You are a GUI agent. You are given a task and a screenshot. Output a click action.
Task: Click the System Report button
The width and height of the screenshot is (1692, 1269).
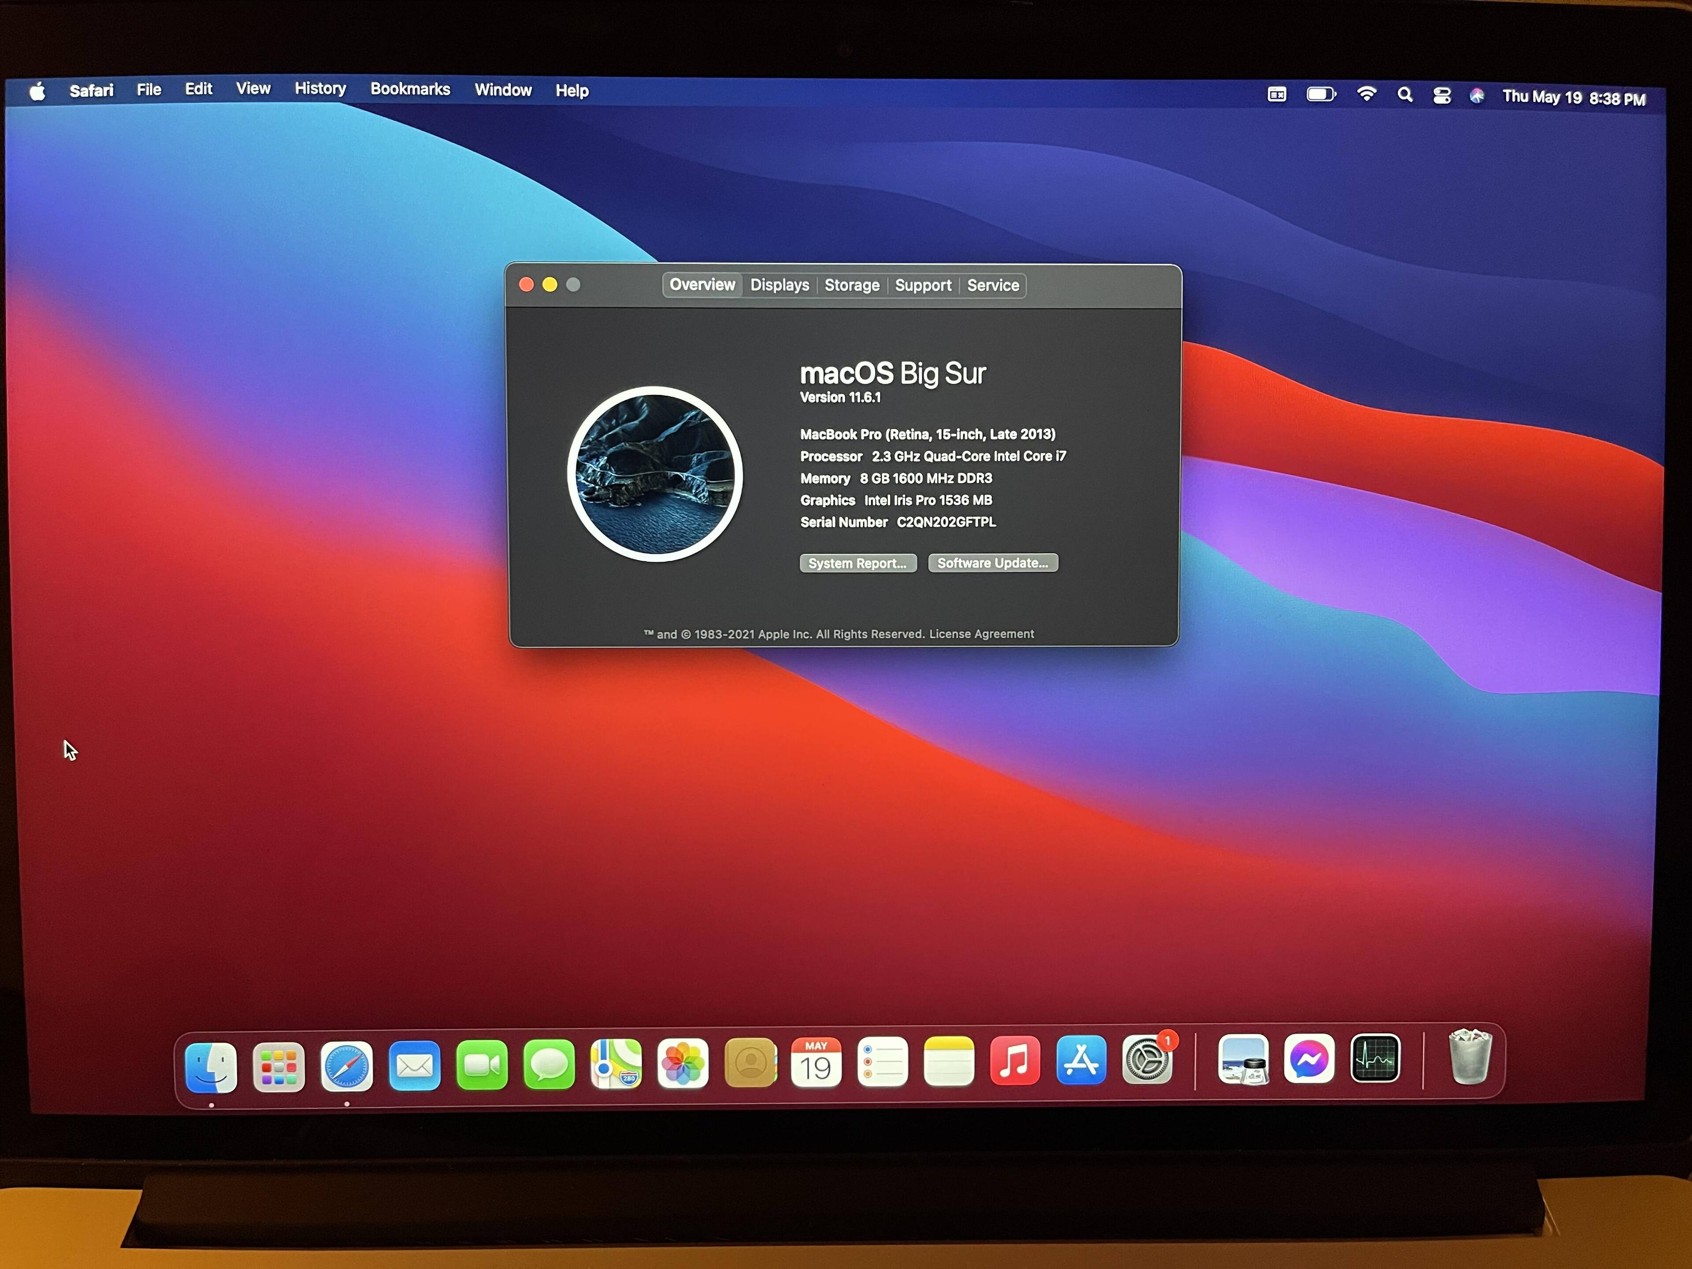coord(857,564)
